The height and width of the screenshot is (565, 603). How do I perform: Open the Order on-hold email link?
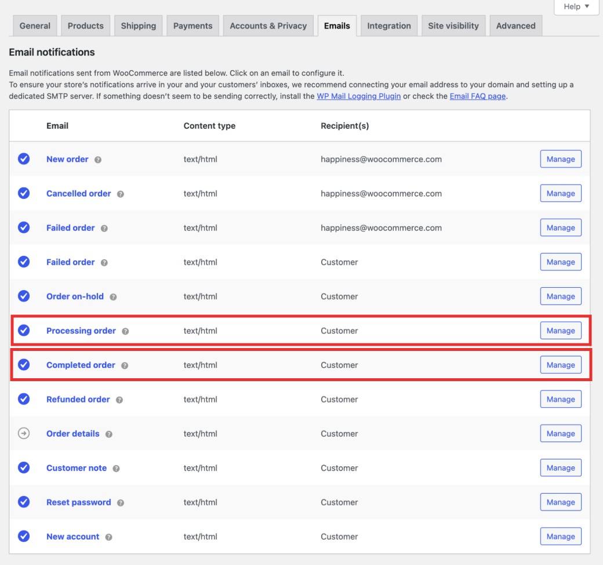click(x=75, y=296)
